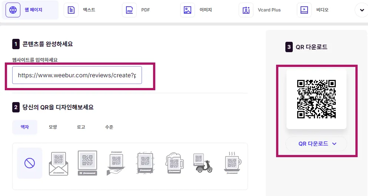Switch to the 수준 tab
368x196 pixels.
click(x=109, y=127)
